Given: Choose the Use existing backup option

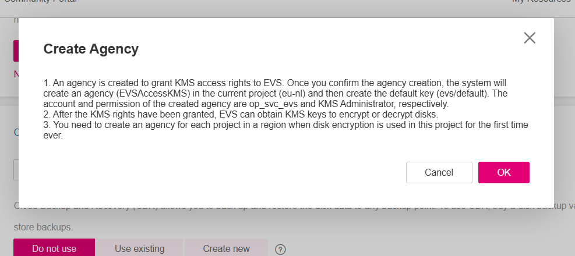Looking at the screenshot, I should tap(139, 248).
